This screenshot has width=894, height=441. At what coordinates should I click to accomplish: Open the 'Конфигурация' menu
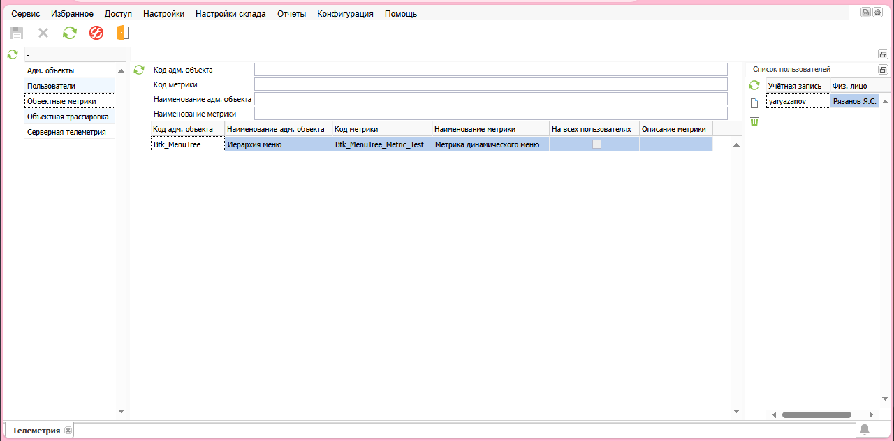tap(345, 14)
